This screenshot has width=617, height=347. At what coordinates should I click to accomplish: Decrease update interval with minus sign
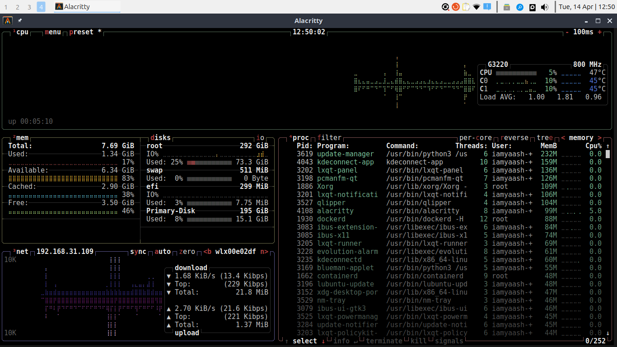567,32
